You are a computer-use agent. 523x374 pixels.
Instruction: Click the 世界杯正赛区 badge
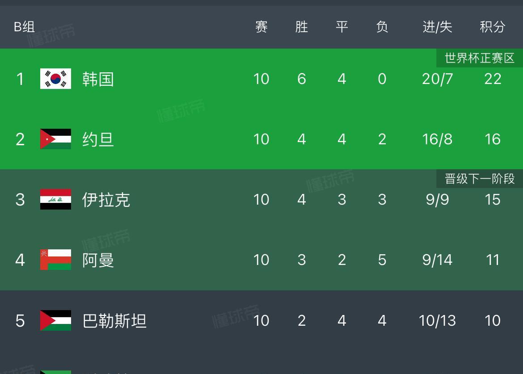[x=480, y=58]
